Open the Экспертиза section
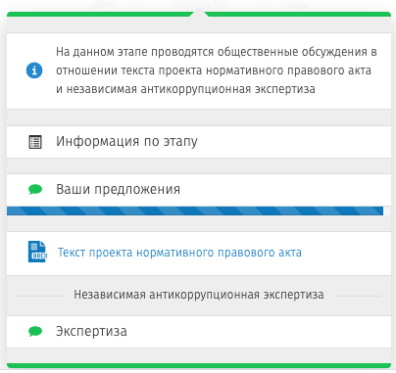396x373 pixels. click(199, 332)
